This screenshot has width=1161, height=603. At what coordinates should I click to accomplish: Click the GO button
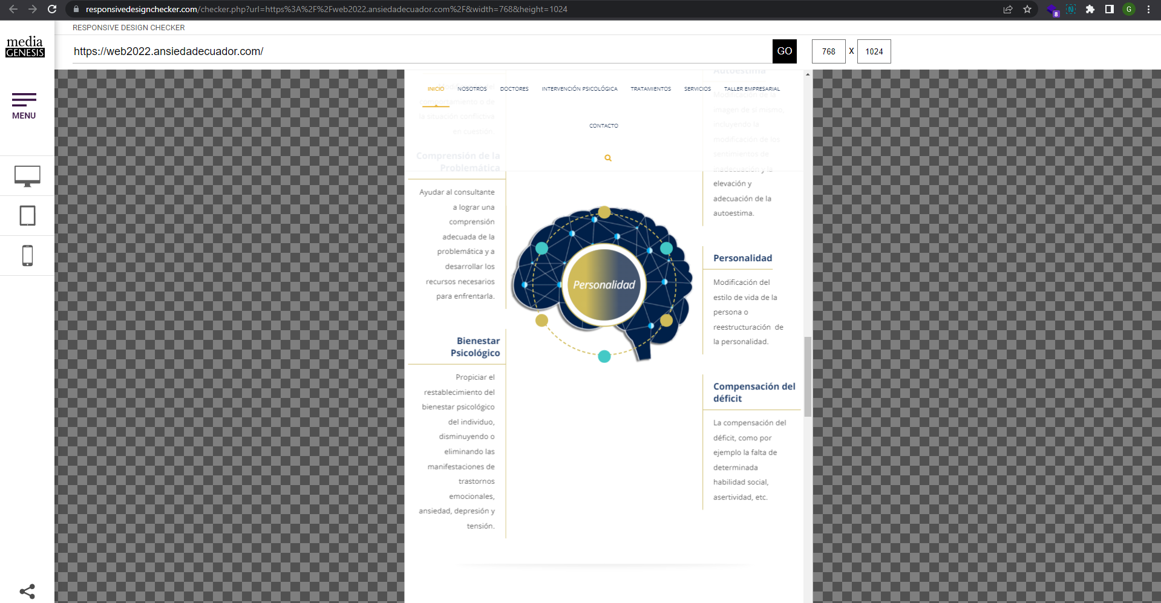pyautogui.click(x=785, y=51)
